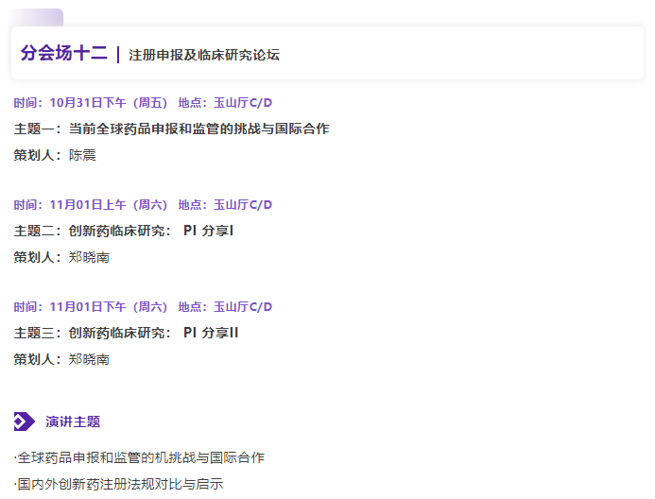The image size is (655, 499).
Task: Click 主题三 创新药临床研究 PI 分享II
Action: click(x=127, y=333)
